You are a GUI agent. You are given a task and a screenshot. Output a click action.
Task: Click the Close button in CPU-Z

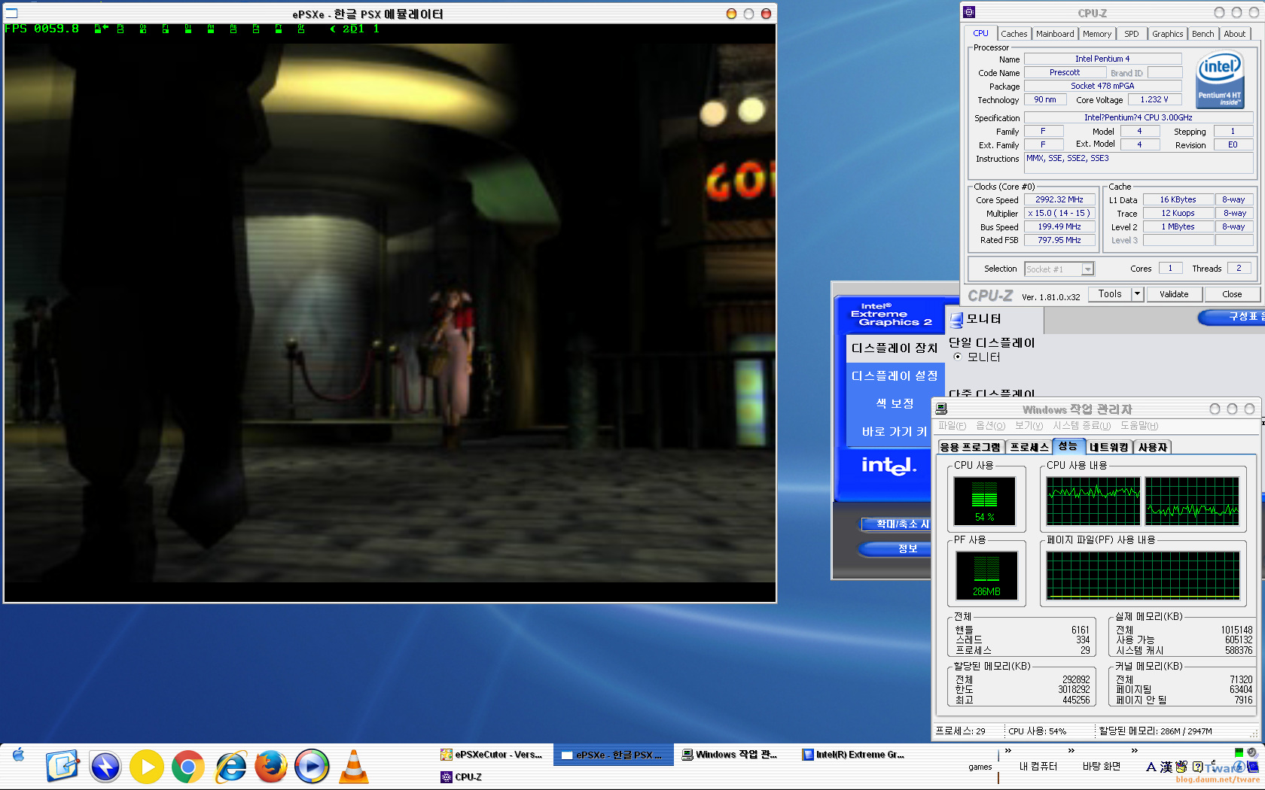(1232, 294)
